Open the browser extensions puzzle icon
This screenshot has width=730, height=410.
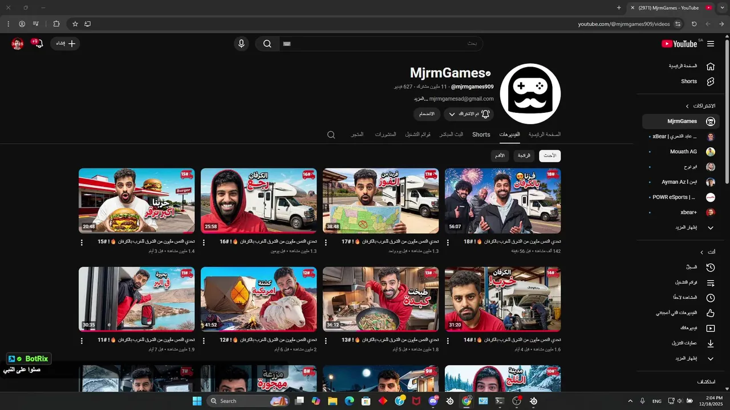(56, 24)
